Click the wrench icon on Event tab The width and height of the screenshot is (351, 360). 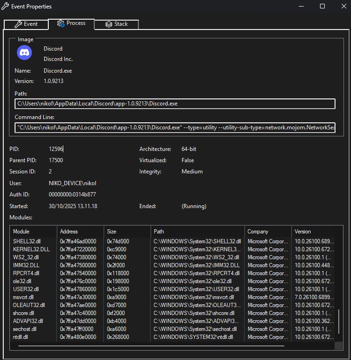[x=18, y=24]
